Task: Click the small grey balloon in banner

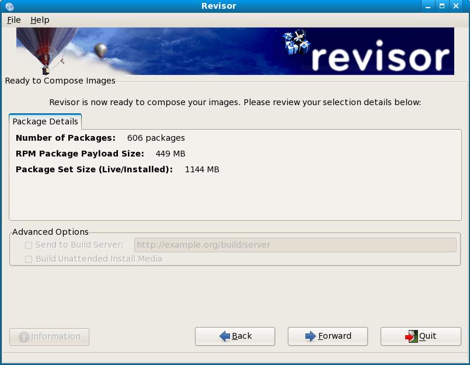Action: (100, 50)
